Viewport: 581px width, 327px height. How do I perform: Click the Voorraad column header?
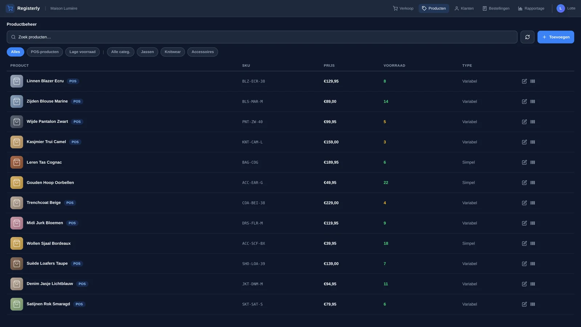coord(394,66)
